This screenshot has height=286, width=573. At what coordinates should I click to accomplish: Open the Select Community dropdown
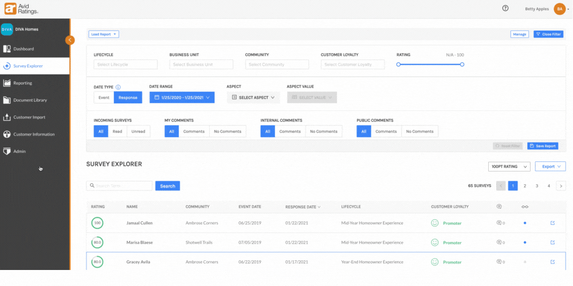[277, 65]
